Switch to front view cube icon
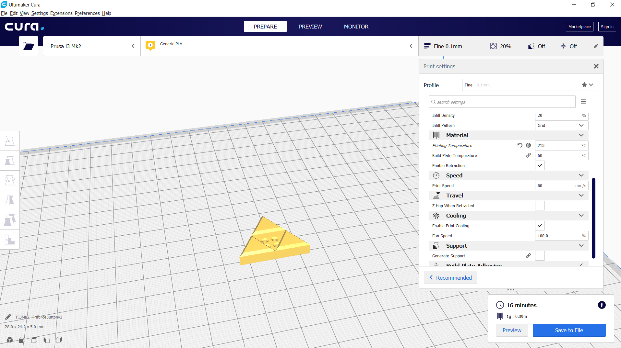The height and width of the screenshot is (348, 621). [x=22, y=340]
